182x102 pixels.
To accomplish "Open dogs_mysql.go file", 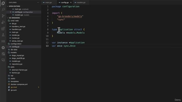I will click(x=18, y=56).
